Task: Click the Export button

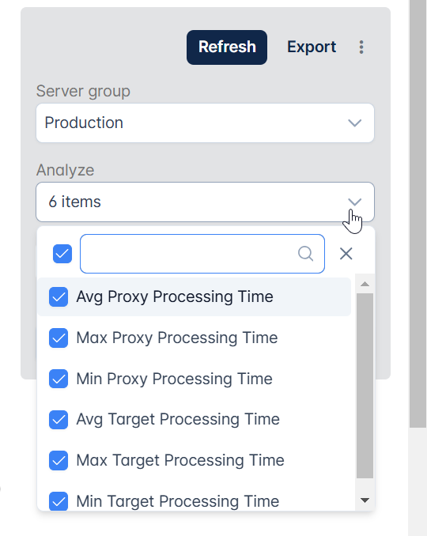Action: coord(312,47)
